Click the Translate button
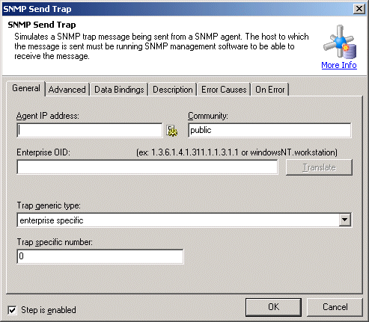Screen dimensions: 369x322 [x=319, y=167]
